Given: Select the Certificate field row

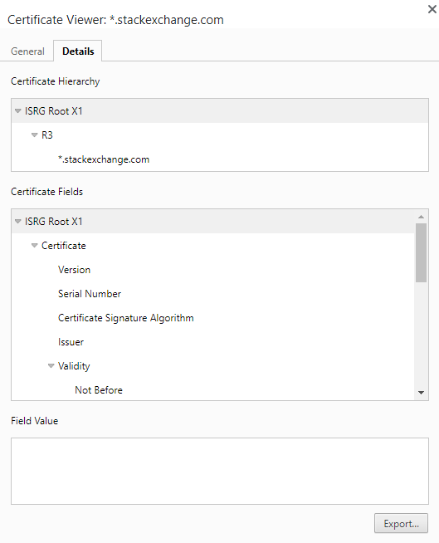Looking at the screenshot, I should tap(213, 246).
